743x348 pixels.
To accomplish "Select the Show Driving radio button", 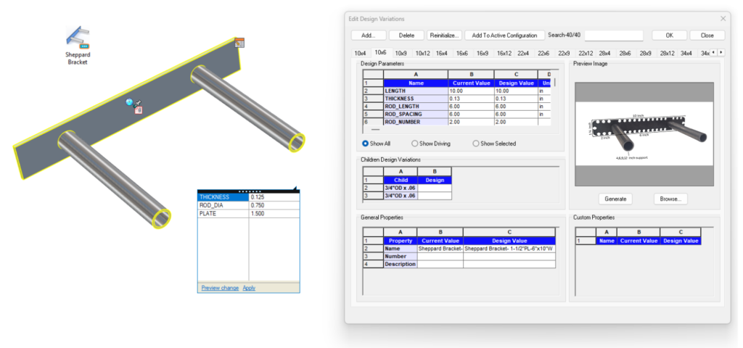I will point(414,144).
